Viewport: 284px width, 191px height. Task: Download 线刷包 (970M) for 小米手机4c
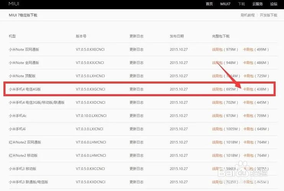[217, 116]
